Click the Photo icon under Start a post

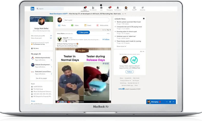[x=59, y=25]
